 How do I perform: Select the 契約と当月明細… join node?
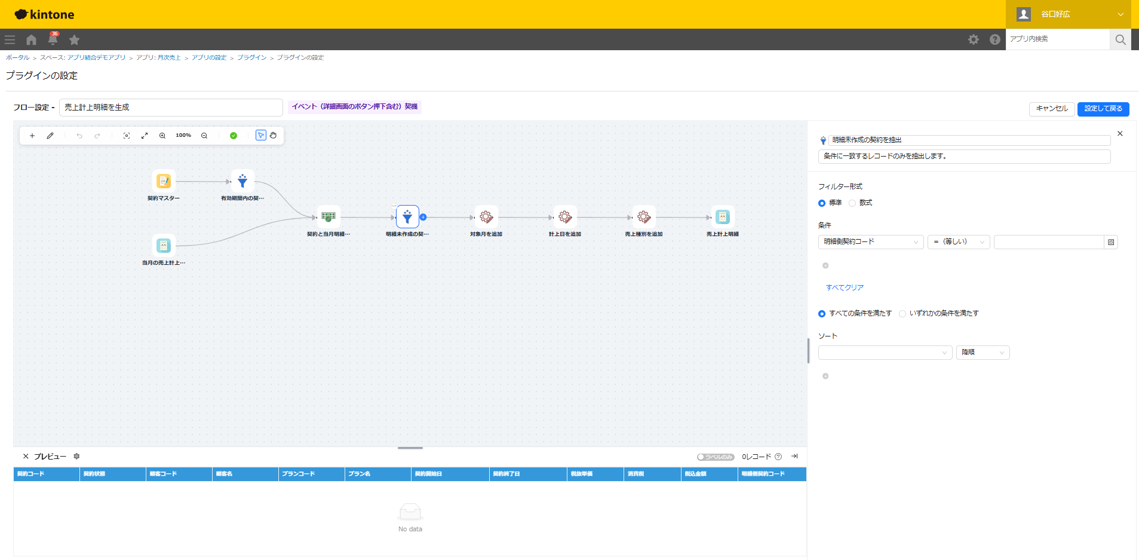pyautogui.click(x=329, y=217)
